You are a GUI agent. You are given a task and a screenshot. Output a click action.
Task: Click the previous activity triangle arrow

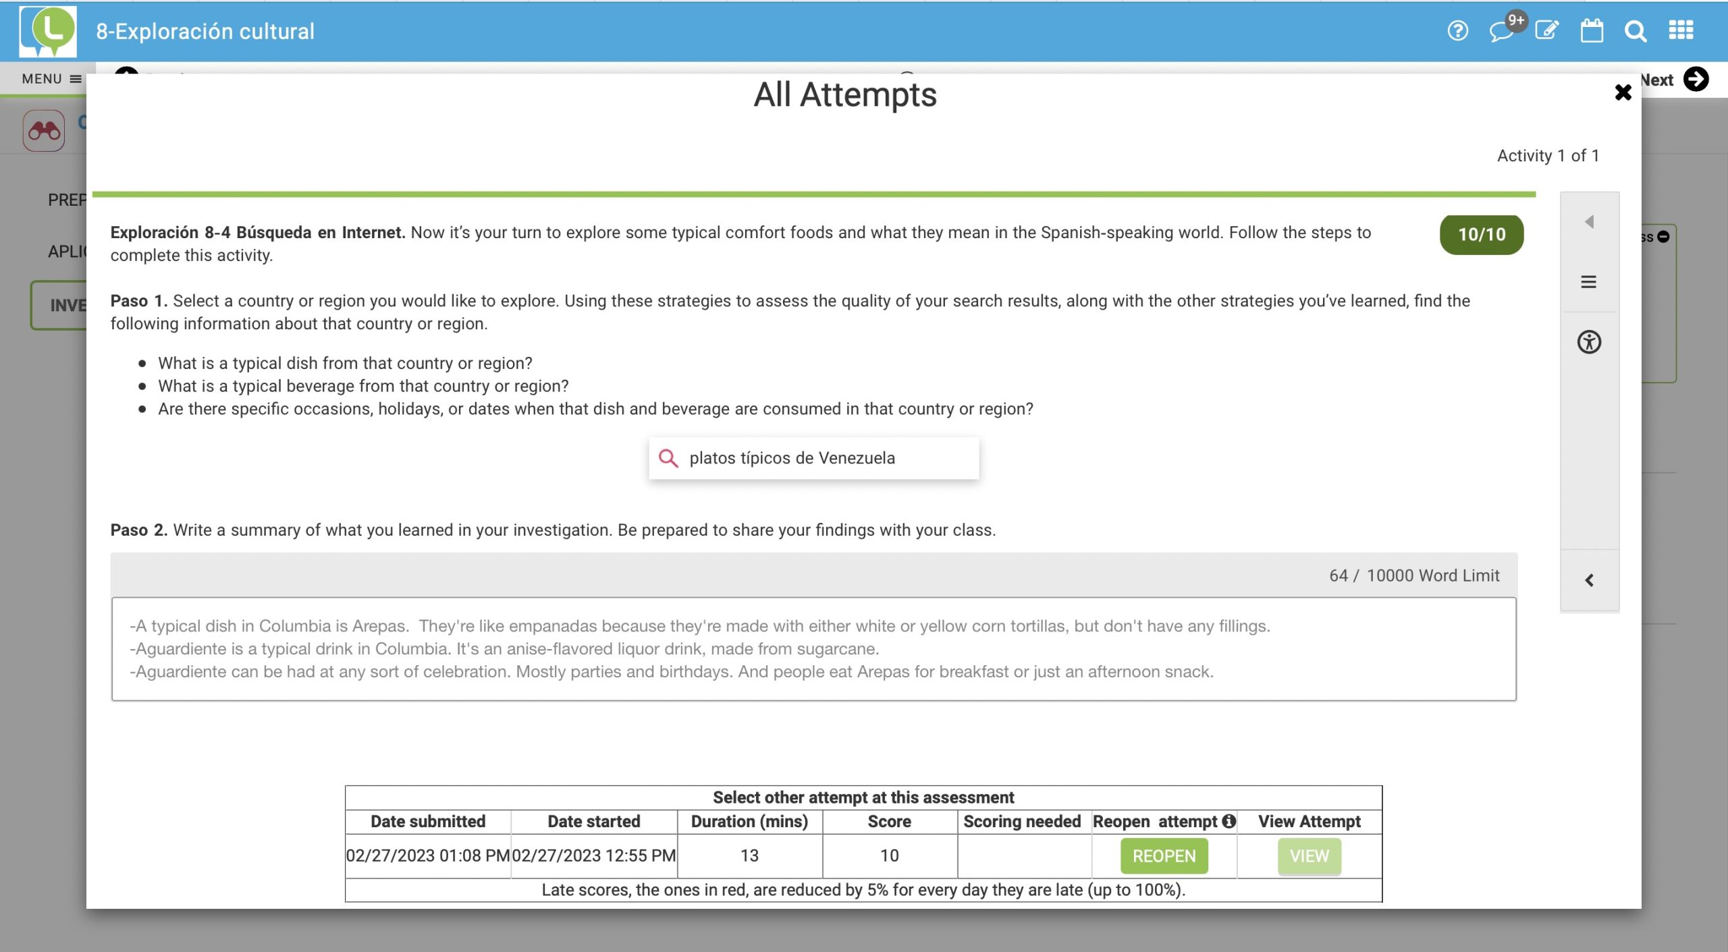tap(1589, 222)
